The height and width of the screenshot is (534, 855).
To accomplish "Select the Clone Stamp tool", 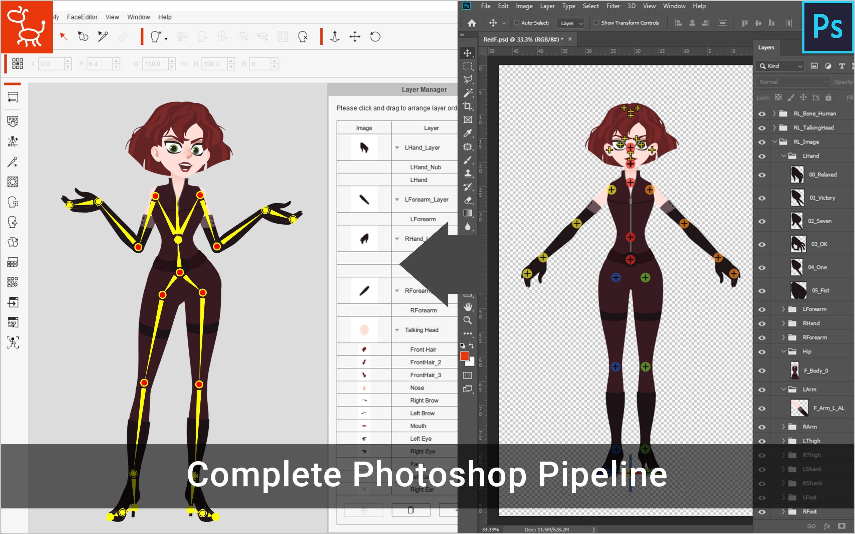I will pos(468,174).
